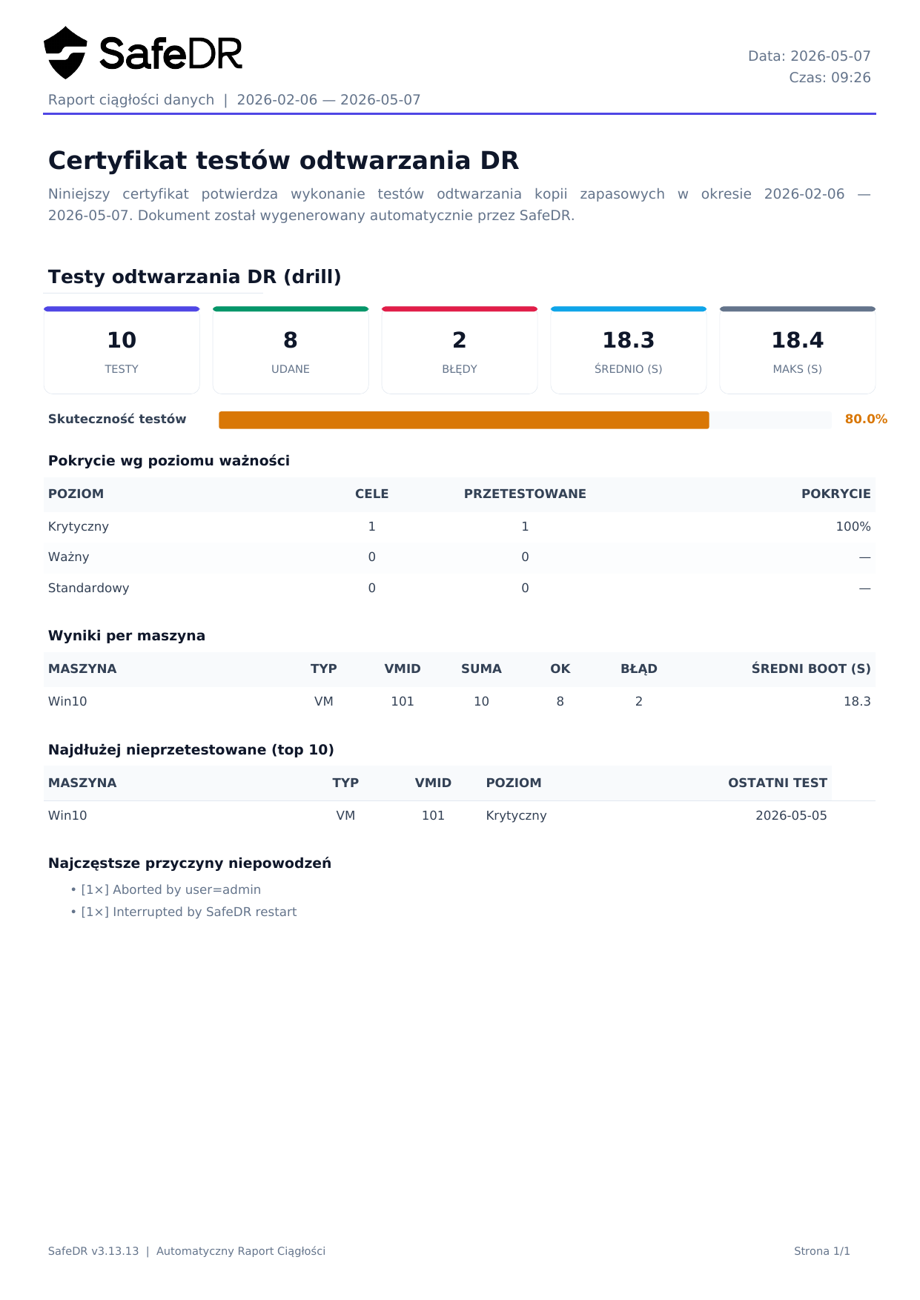Click the '18.3' average boot value in Win10 row
This screenshot has height=1300, width=920.
[857, 702]
